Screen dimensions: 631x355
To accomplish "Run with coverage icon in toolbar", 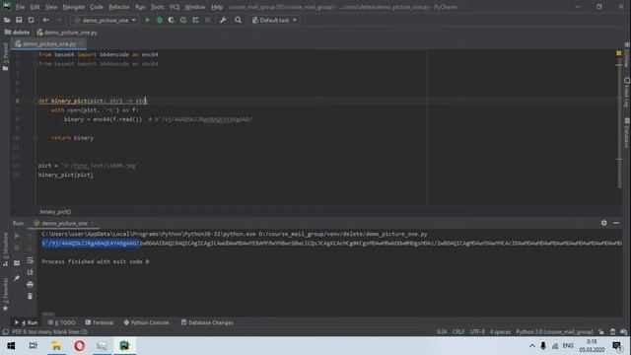I will pos(172,20).
